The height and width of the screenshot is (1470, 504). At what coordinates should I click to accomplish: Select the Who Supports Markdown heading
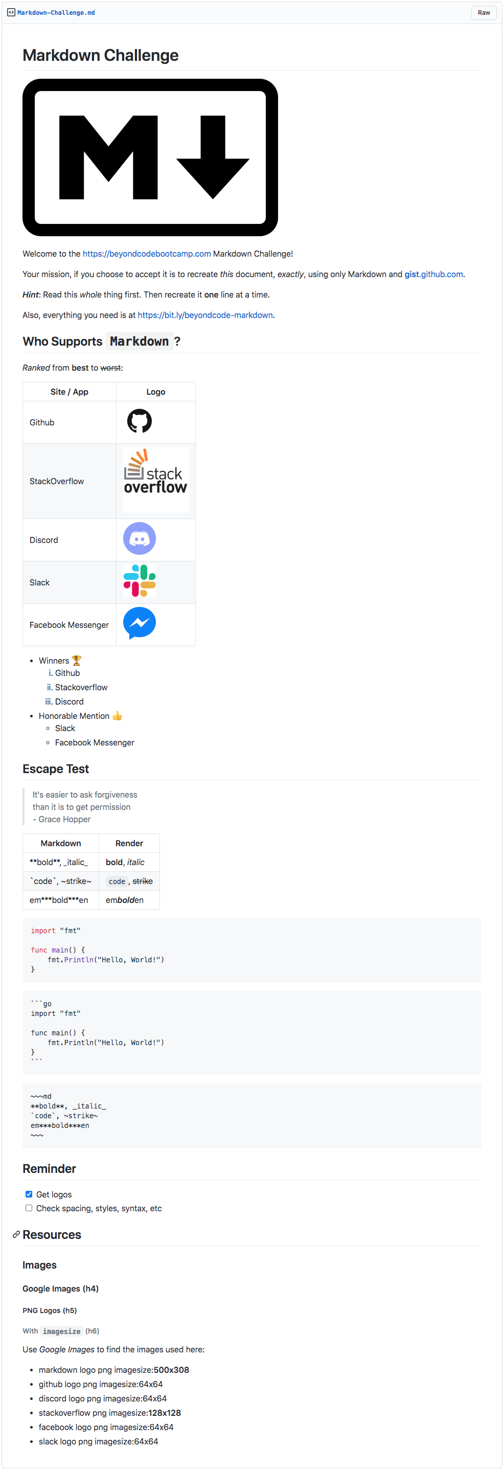click(x=101, y=341)
